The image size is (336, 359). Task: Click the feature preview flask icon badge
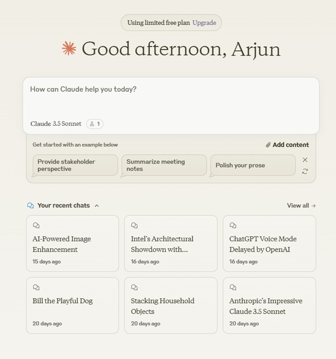(95, 124)
